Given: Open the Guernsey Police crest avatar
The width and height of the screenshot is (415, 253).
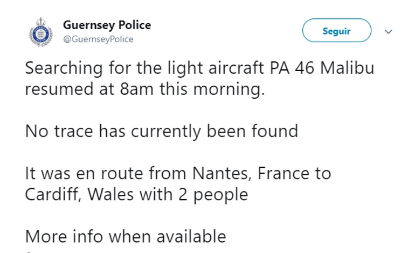Looking at the screenshot, I should click(x=41, y=32).
